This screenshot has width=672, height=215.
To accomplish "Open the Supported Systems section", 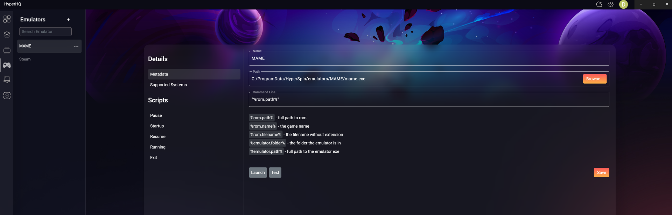I will pos(194,85).
